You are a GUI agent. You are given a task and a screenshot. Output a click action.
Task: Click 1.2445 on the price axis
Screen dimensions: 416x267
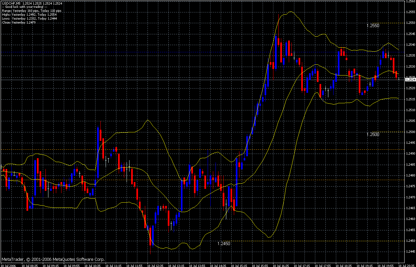click(x=411, y=252)
